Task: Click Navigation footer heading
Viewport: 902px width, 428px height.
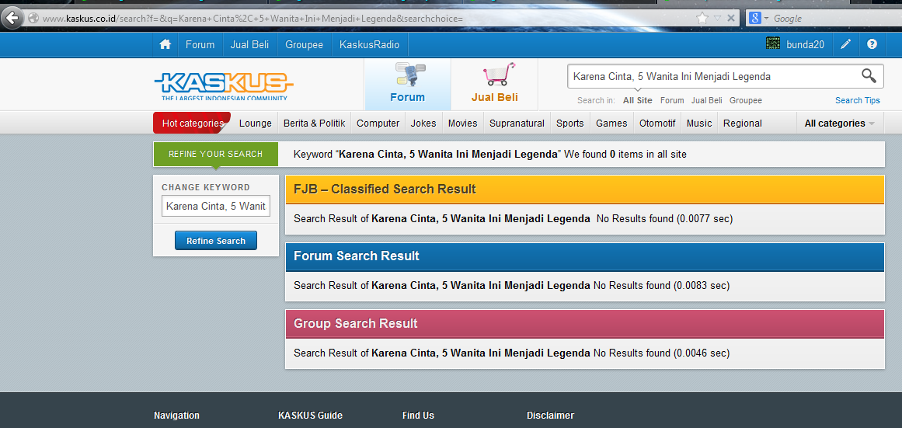Action: pos(176,416)
